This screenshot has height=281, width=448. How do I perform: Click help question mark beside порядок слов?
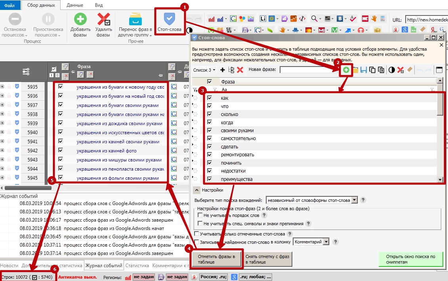coord(264,215)
